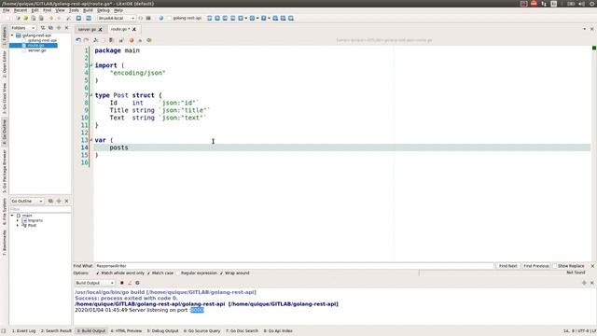Open the Debug menu
Viewport: 597px width, 336px height.
pyautogui.click(x=103, y=10)
